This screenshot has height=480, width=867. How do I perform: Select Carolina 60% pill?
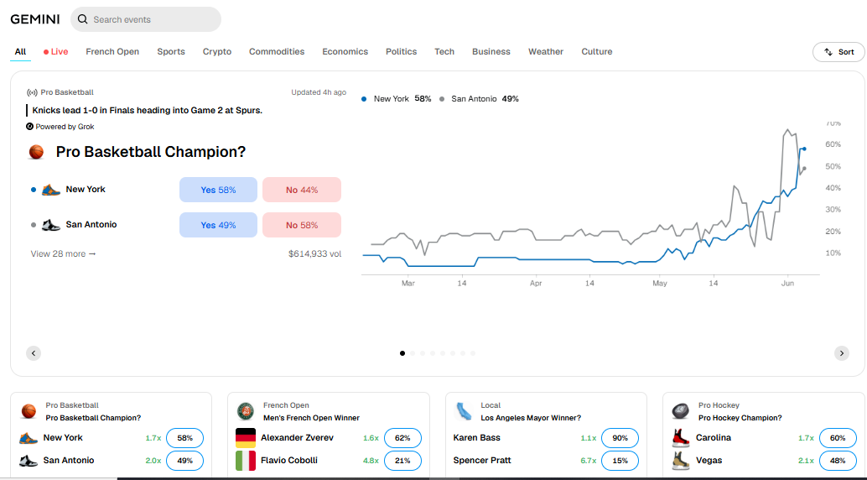click(x=838, y=438)
